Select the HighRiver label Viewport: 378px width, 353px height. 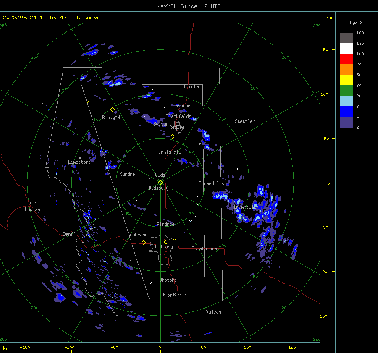pos(174,295)
